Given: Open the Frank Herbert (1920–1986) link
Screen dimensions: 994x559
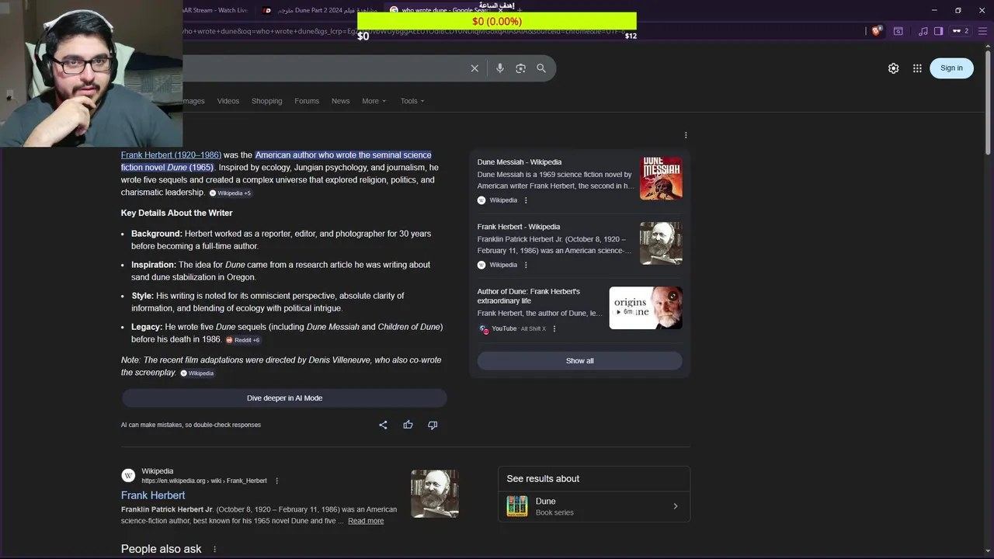Looking at the screenshot, I should click(171, 155).
